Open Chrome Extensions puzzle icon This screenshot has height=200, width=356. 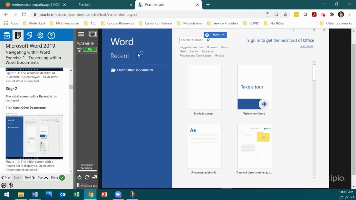tap(332, 14)
